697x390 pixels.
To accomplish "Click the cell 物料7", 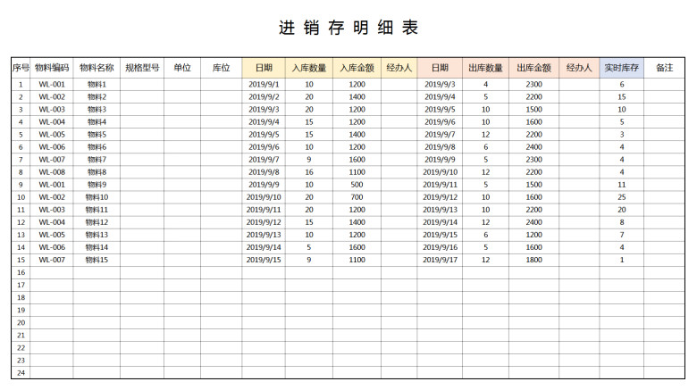I will tap(97, 160).
